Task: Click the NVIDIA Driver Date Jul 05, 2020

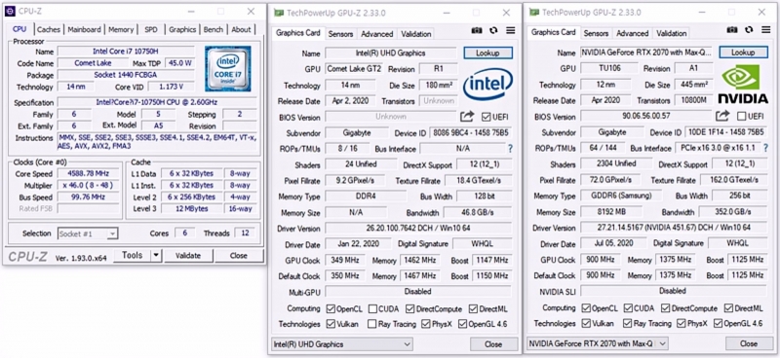Action: (613, 244)
